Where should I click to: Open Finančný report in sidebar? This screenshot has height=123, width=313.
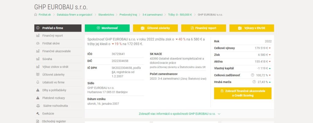[x=58, y=36]
